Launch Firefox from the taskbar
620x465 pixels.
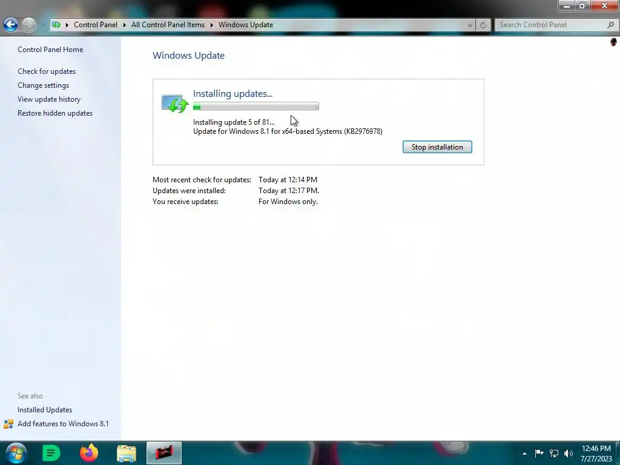pyautogui.click(x=88, y=453)
